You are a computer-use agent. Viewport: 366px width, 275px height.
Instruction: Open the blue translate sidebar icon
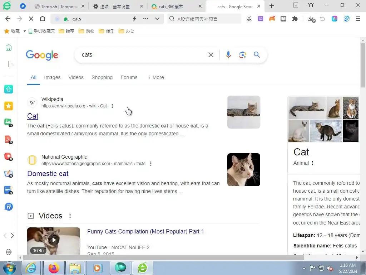[x=9, y=207]
